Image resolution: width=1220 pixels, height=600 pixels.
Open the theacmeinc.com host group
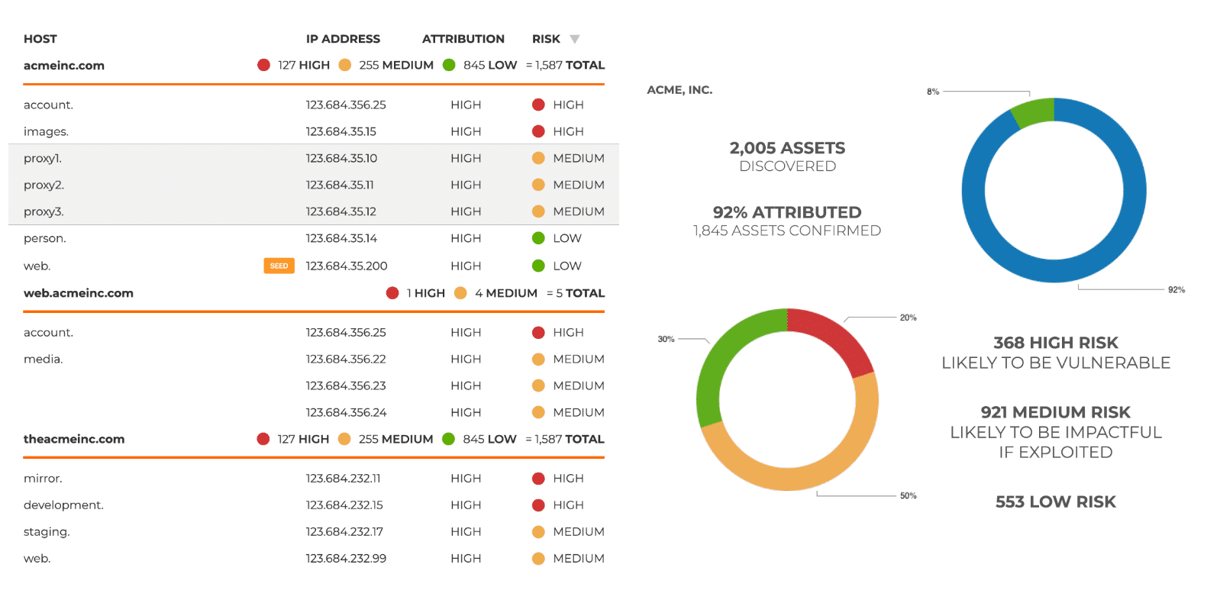click(74, 439)
